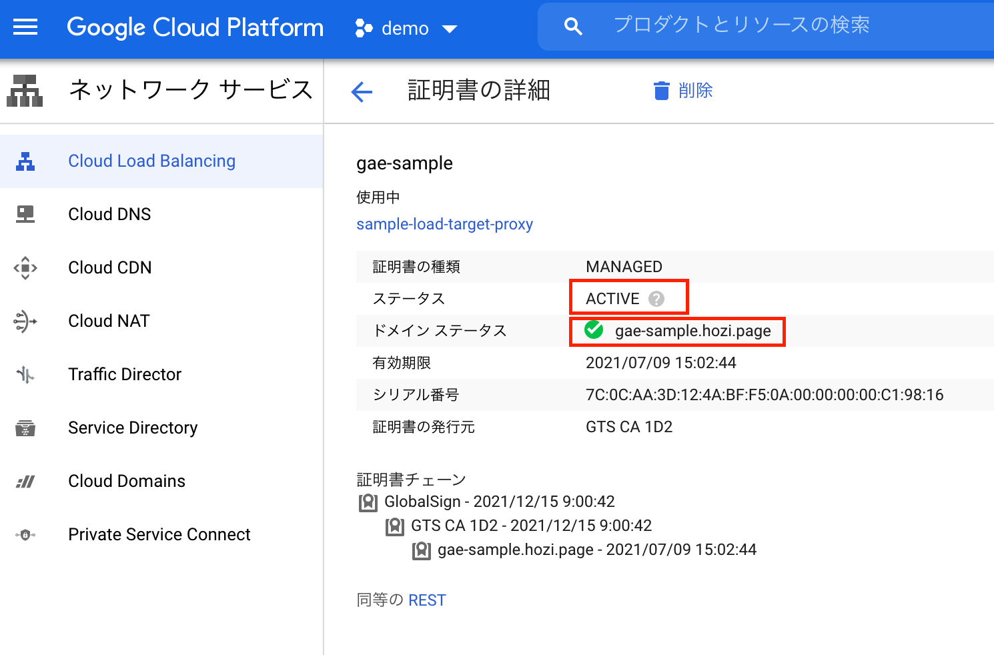Image resolution: width=994 pixels, height=655 pixels.
Task: Select the 有効期限 label
Action: pos(402,363)
